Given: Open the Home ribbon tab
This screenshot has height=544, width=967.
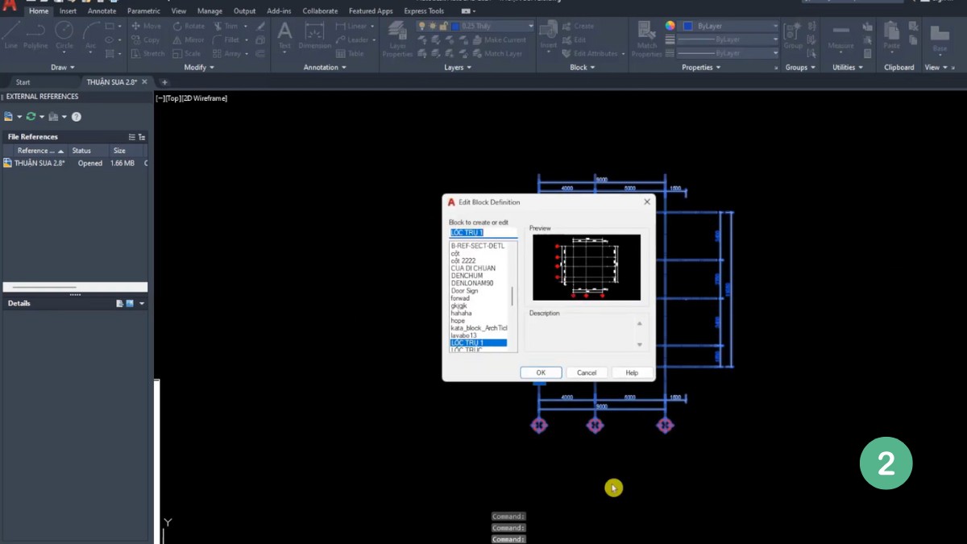Looking at the screenshot, I should pos(39,11).
